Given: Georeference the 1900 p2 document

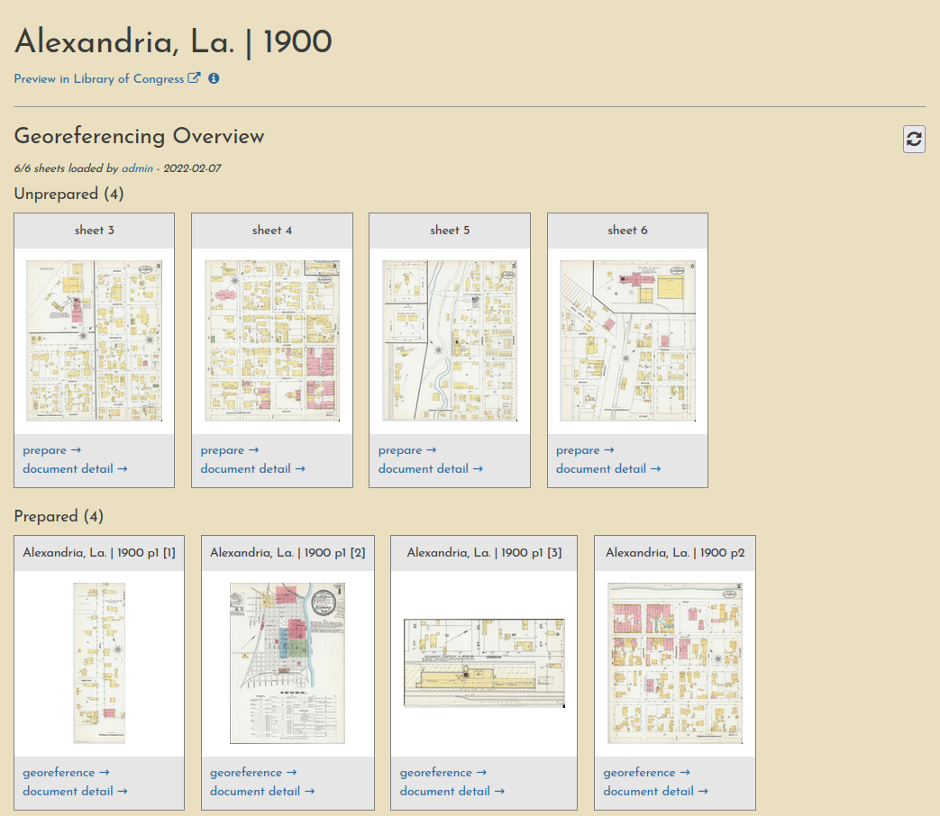Looking at the screenshot, I should [x=646, y=773].
